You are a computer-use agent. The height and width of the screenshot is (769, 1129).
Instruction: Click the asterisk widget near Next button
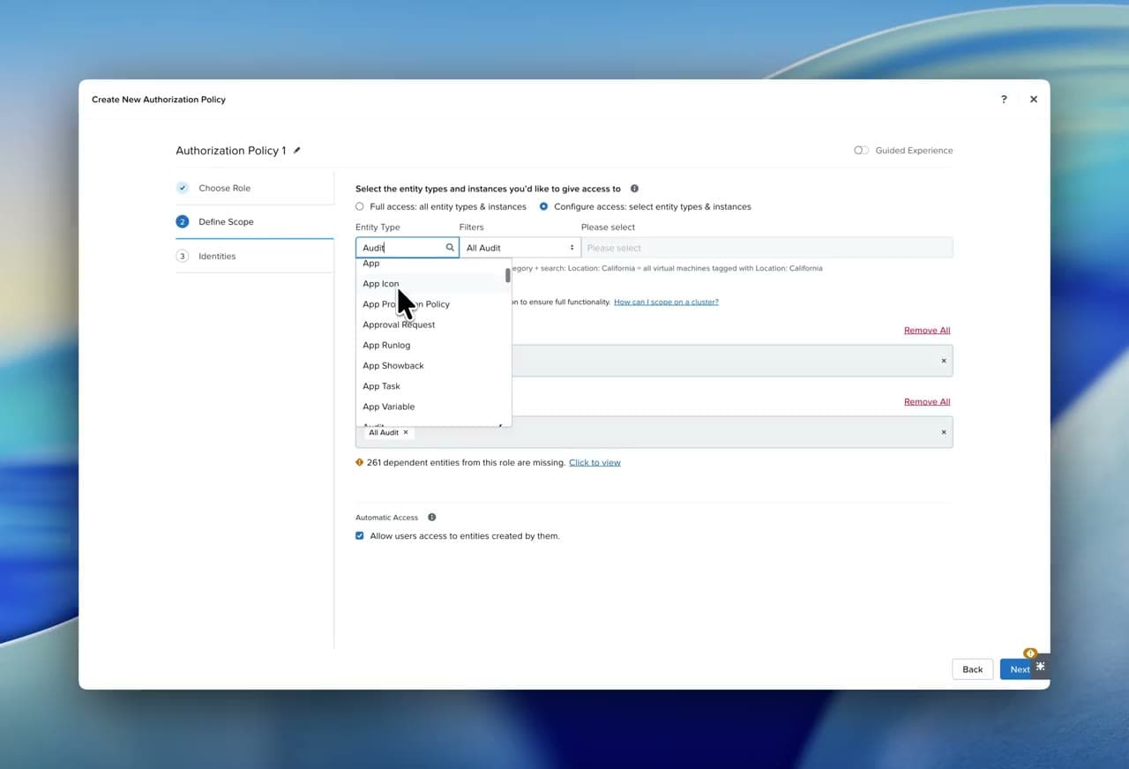click(x=1041, y=667)
